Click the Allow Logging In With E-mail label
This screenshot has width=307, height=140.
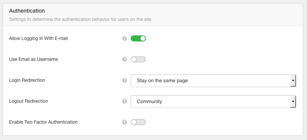38,38
